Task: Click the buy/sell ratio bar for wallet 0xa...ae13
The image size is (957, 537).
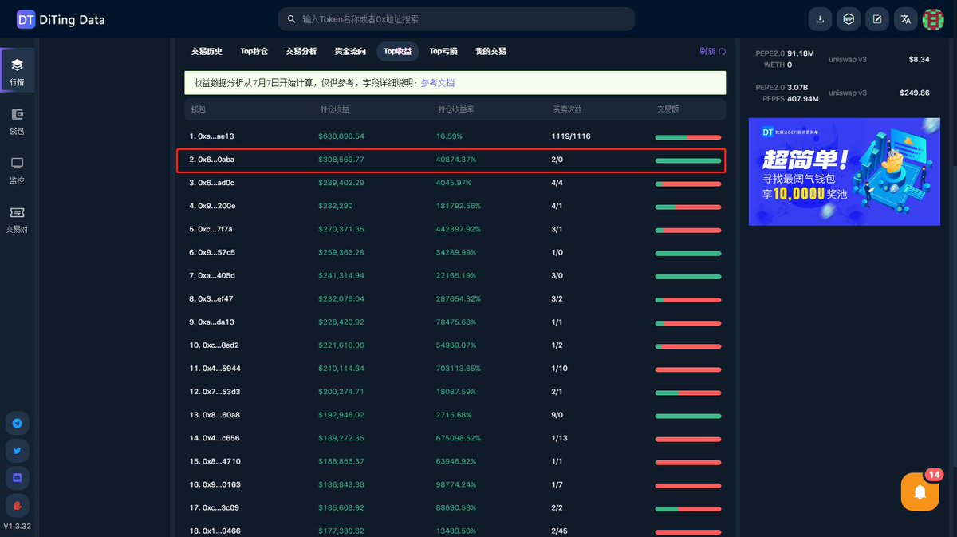Action: click(687, 136)
